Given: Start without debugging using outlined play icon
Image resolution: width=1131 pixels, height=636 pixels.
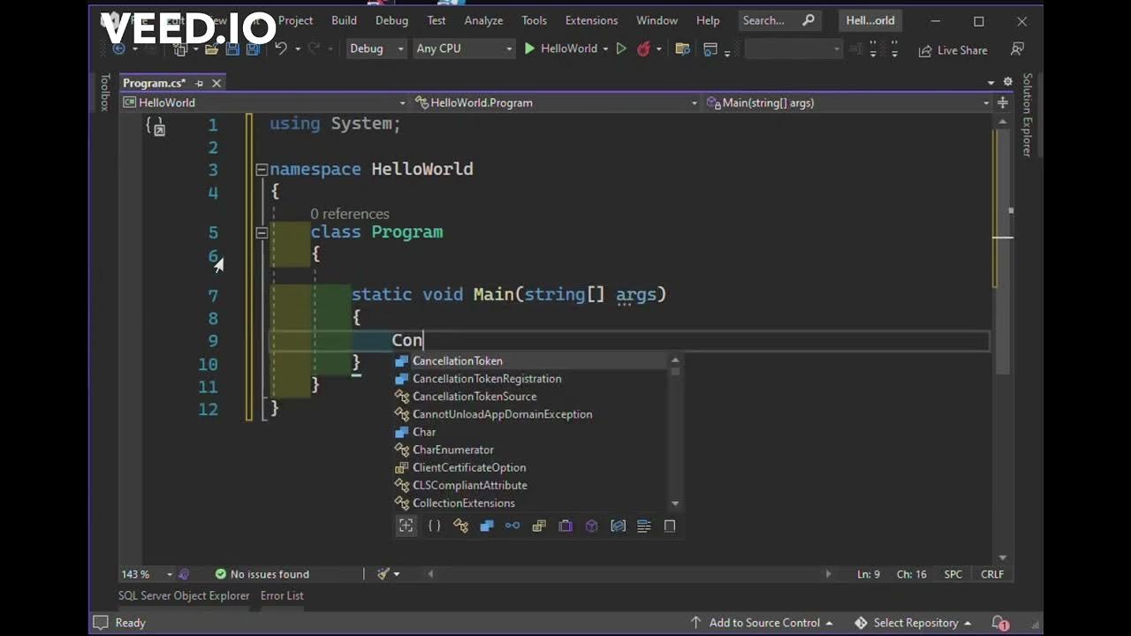Looking at the screenshot, I should click(x=621, y=49).
